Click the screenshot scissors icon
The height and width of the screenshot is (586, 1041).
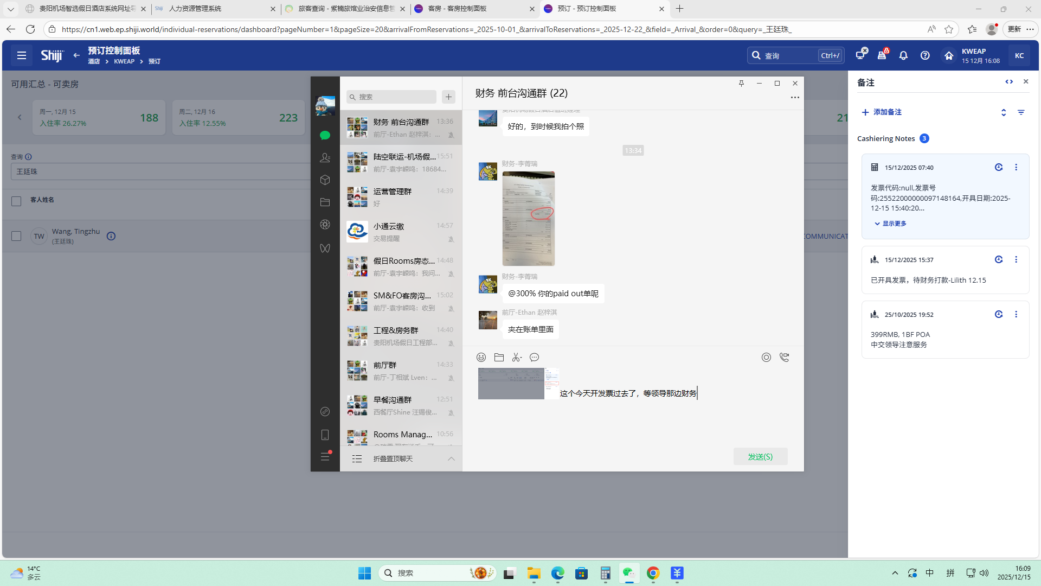click(x=516, y=357)
